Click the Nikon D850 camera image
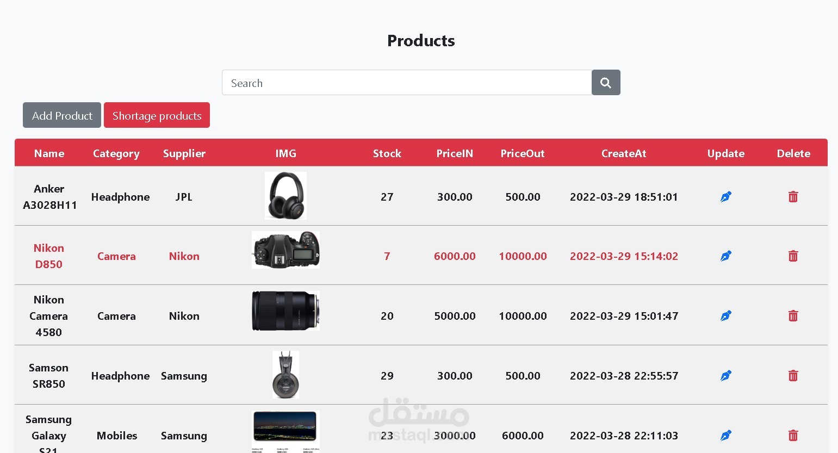The image size is (838, 453). [285, 250]
